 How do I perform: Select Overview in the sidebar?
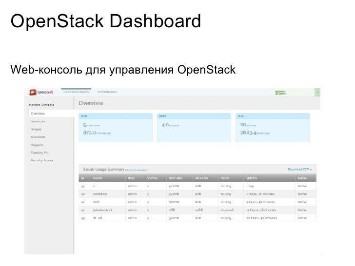(51, 114)
